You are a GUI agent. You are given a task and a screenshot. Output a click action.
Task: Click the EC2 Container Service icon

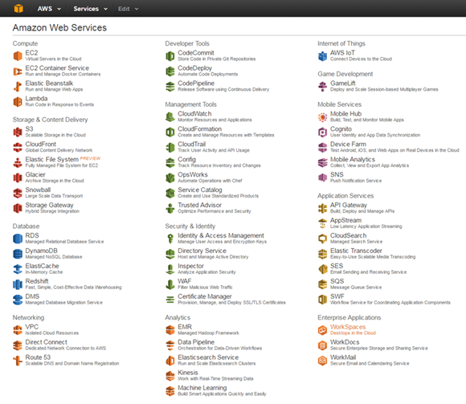pyautogui.click(x=18, y=71)
